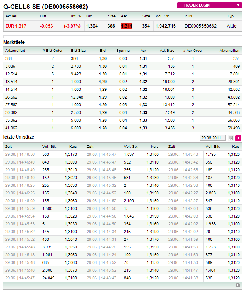This screenshot has width=245, height=290.
Task: Go to next date with pink arrow
Action: [238, 138]
